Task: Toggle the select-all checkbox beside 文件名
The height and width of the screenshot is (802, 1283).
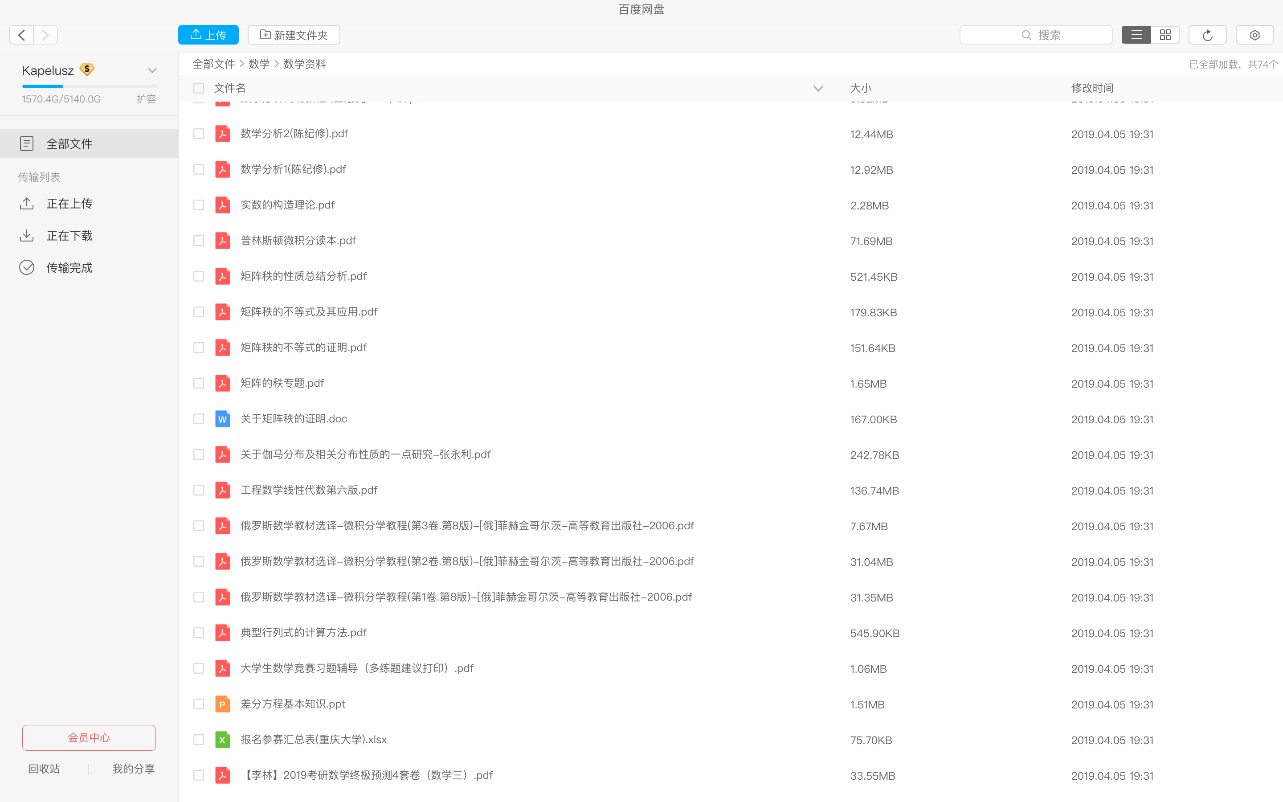Action: [199, 88]
